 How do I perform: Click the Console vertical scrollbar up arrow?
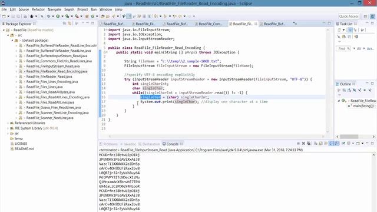(x=373, y=155)
